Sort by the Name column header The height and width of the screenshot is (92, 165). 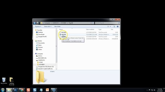(61, 29)
